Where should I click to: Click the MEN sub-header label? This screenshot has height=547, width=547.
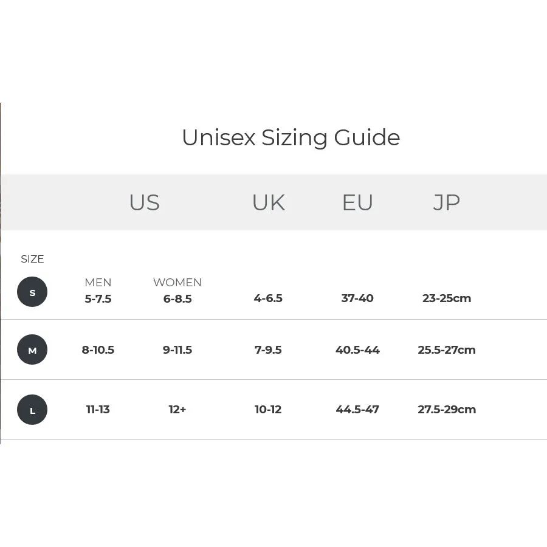tap(98, 282)
